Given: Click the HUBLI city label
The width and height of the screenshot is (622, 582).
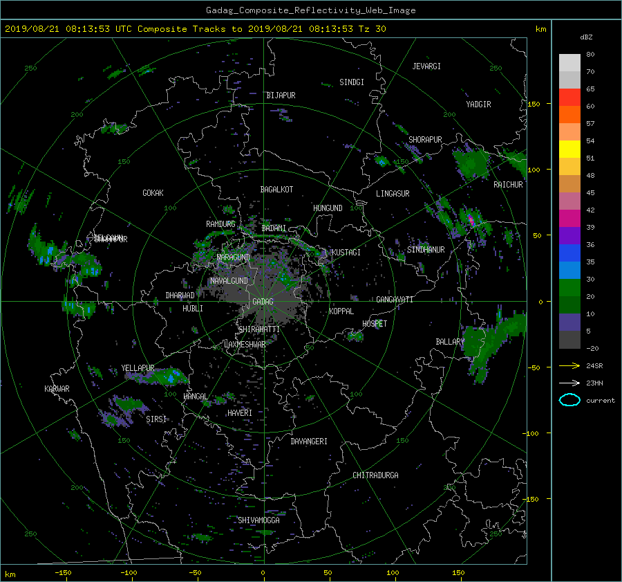Looking at the screenshot, I should tap(193, 309).
